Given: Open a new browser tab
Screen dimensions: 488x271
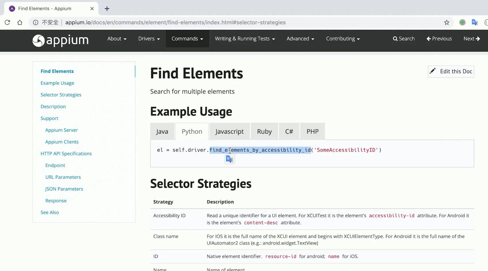Looking at the screenshot, I should (x=107, y=9).
